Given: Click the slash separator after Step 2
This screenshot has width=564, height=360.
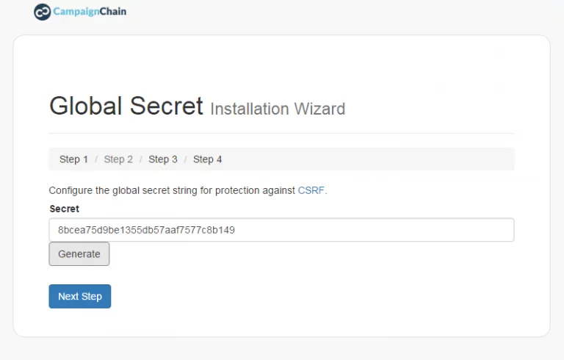Looking at the screenshot, I should point(141,159).
